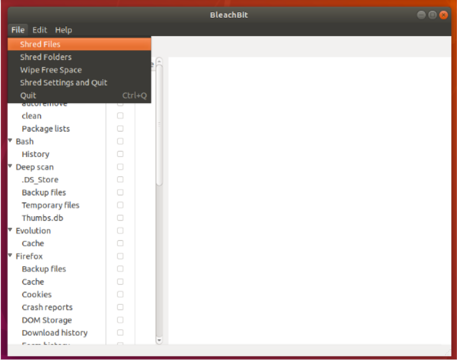Screen dimensions: 457x360
Task: Open the File menu
Action: (18, 30)
